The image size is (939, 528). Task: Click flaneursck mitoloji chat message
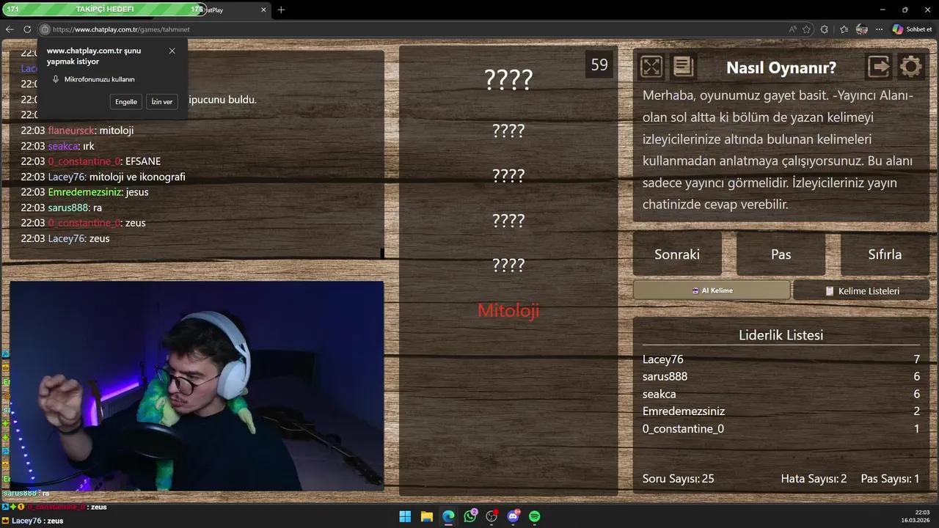[77, 131]
